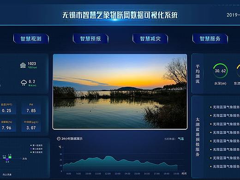Click the 19:00 time axis label
240x180 pixels.
tap(176, 174)
